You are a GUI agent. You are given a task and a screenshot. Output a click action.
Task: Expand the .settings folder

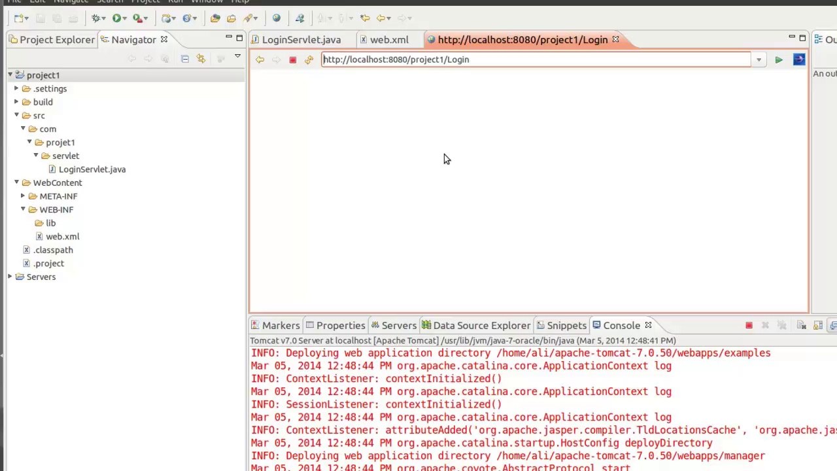click(x=17, y=88)
